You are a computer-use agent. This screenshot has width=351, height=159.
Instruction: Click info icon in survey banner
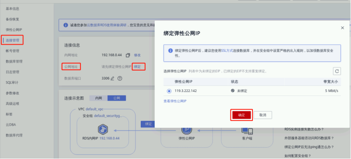click(66, 25)
